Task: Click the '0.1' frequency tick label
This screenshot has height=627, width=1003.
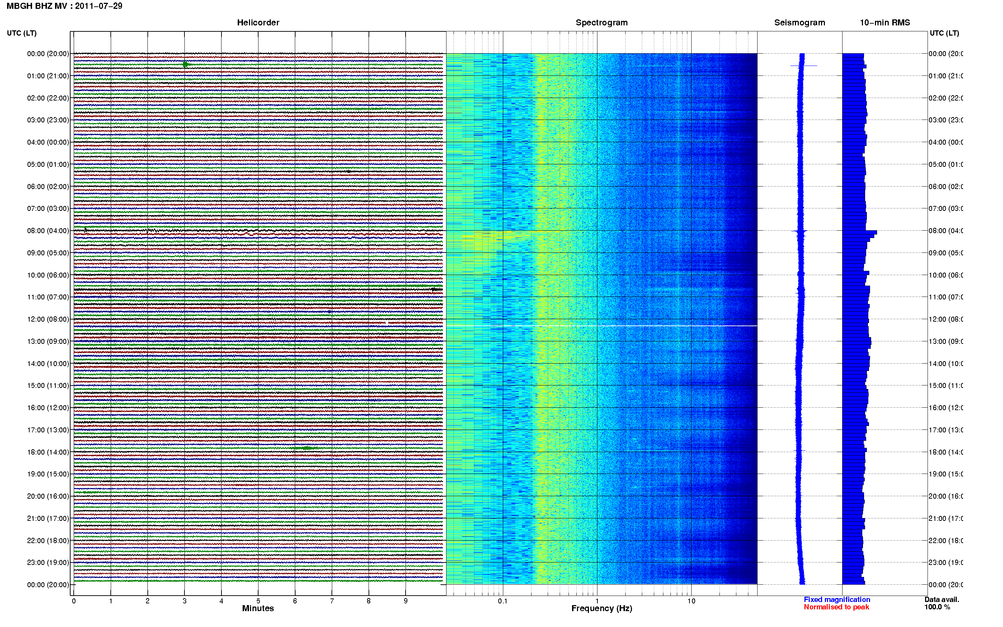Action: [503, 601]
